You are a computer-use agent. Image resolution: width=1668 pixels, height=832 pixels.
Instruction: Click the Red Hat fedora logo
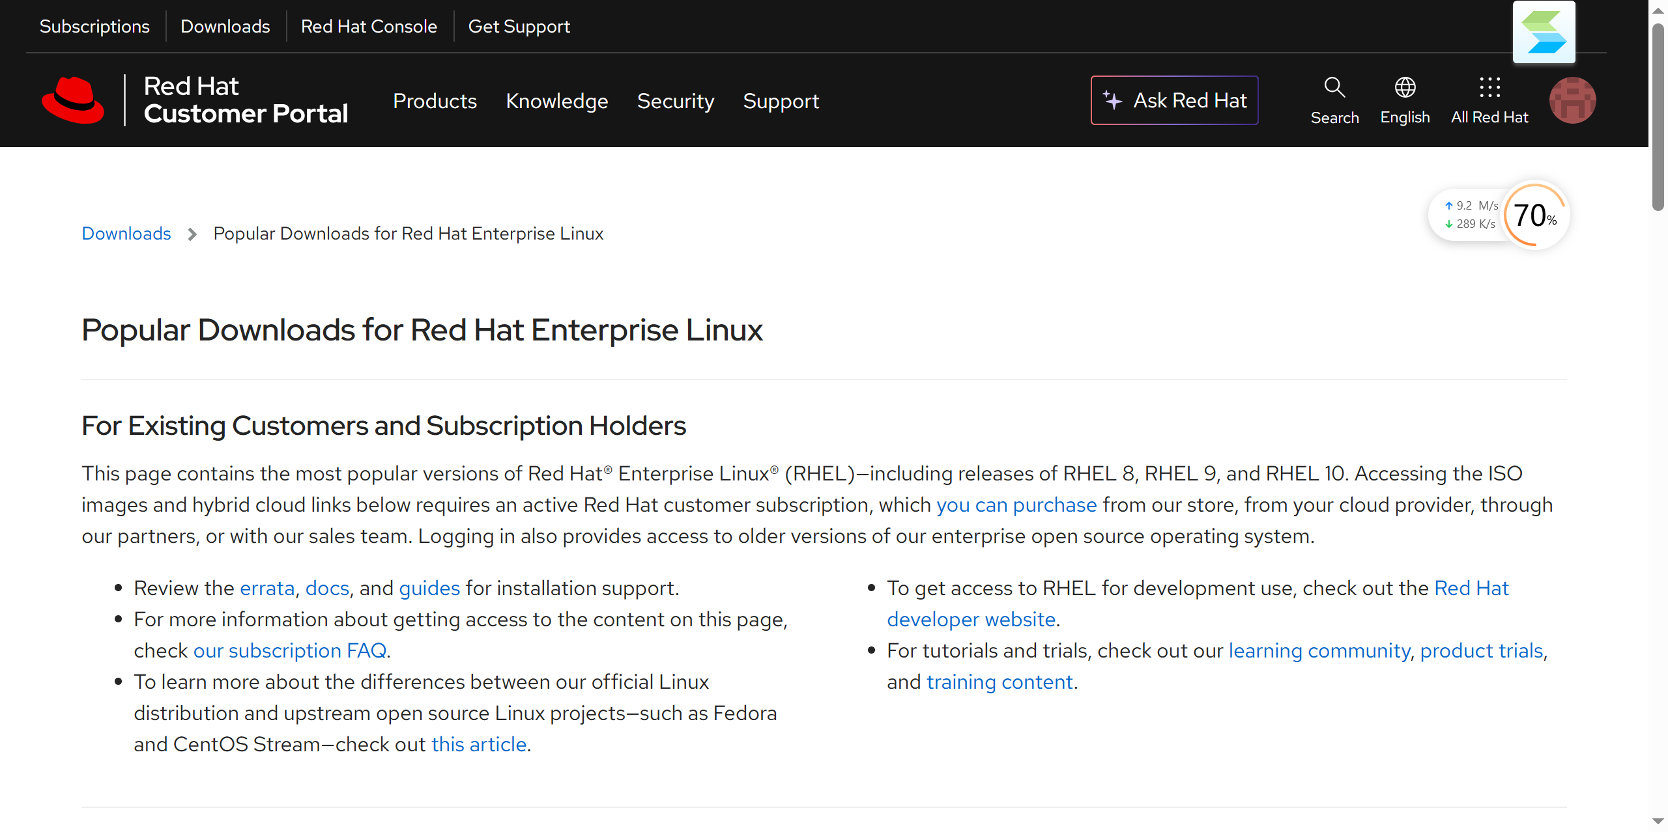point(73,100)
